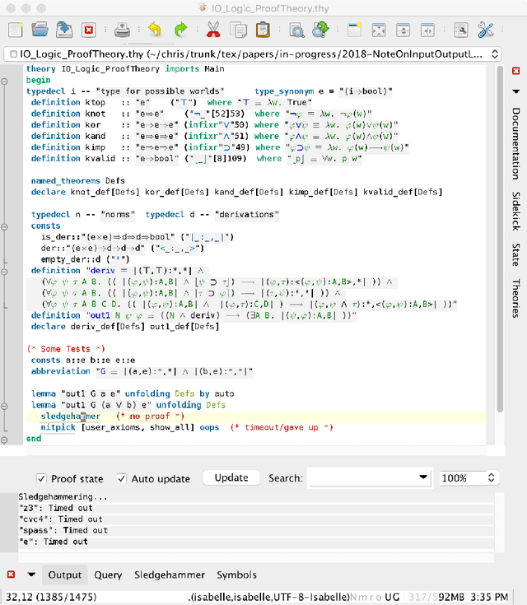The width and height of the screenshot is (527, 605).
Task: Click the '"e": Timed out' output line
Action: tap(54, 542)
